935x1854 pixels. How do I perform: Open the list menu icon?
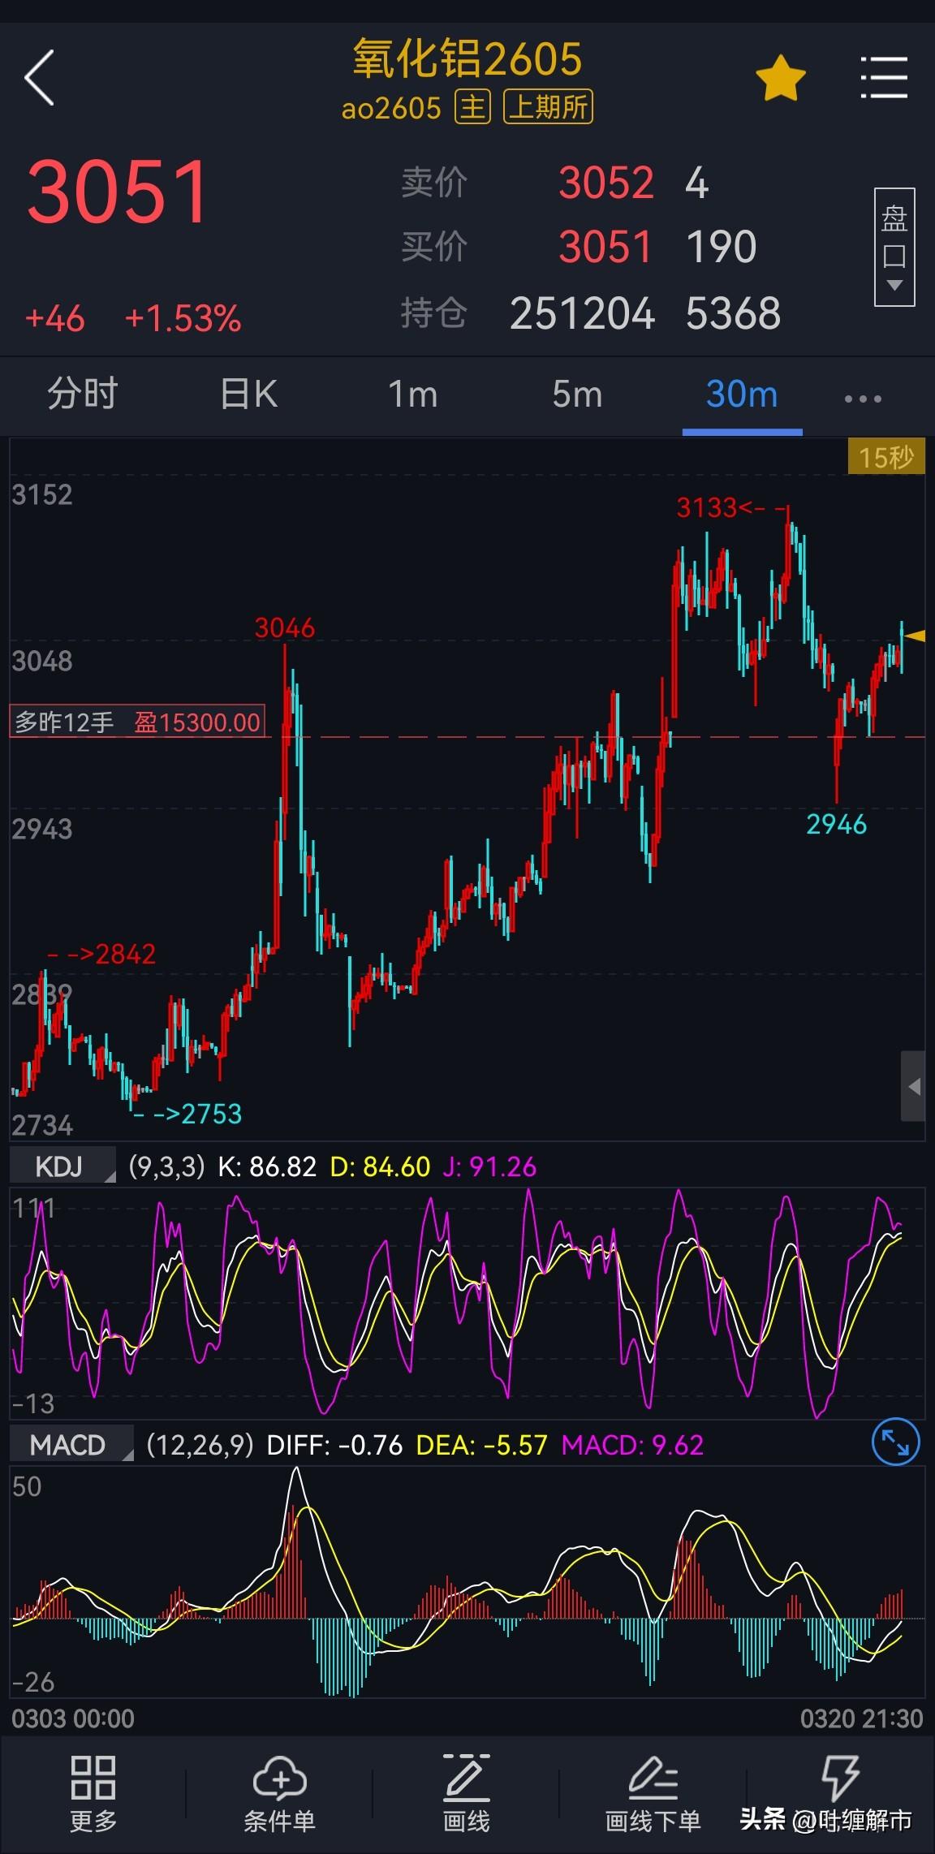click(883, 78)
